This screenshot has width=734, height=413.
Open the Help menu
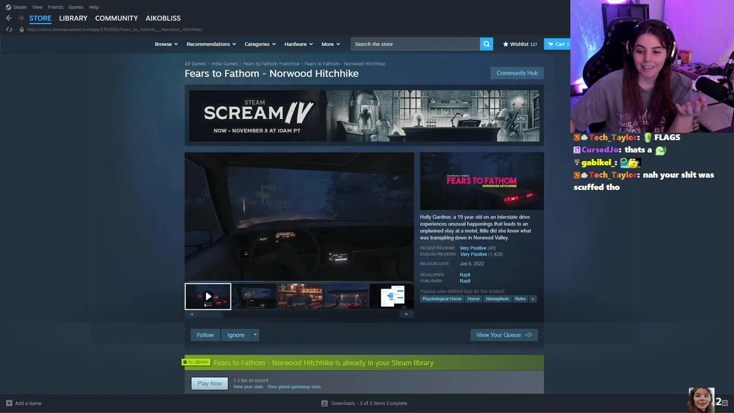click(93, 7)
